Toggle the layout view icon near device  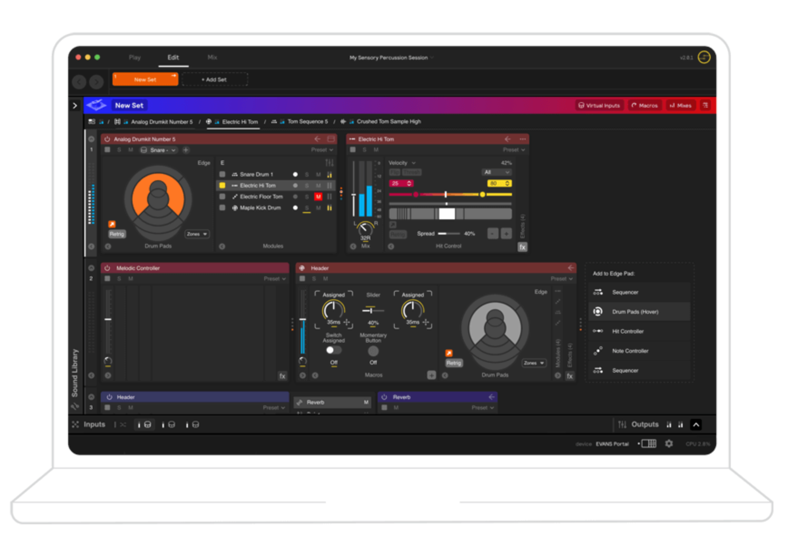pos(649,444)
